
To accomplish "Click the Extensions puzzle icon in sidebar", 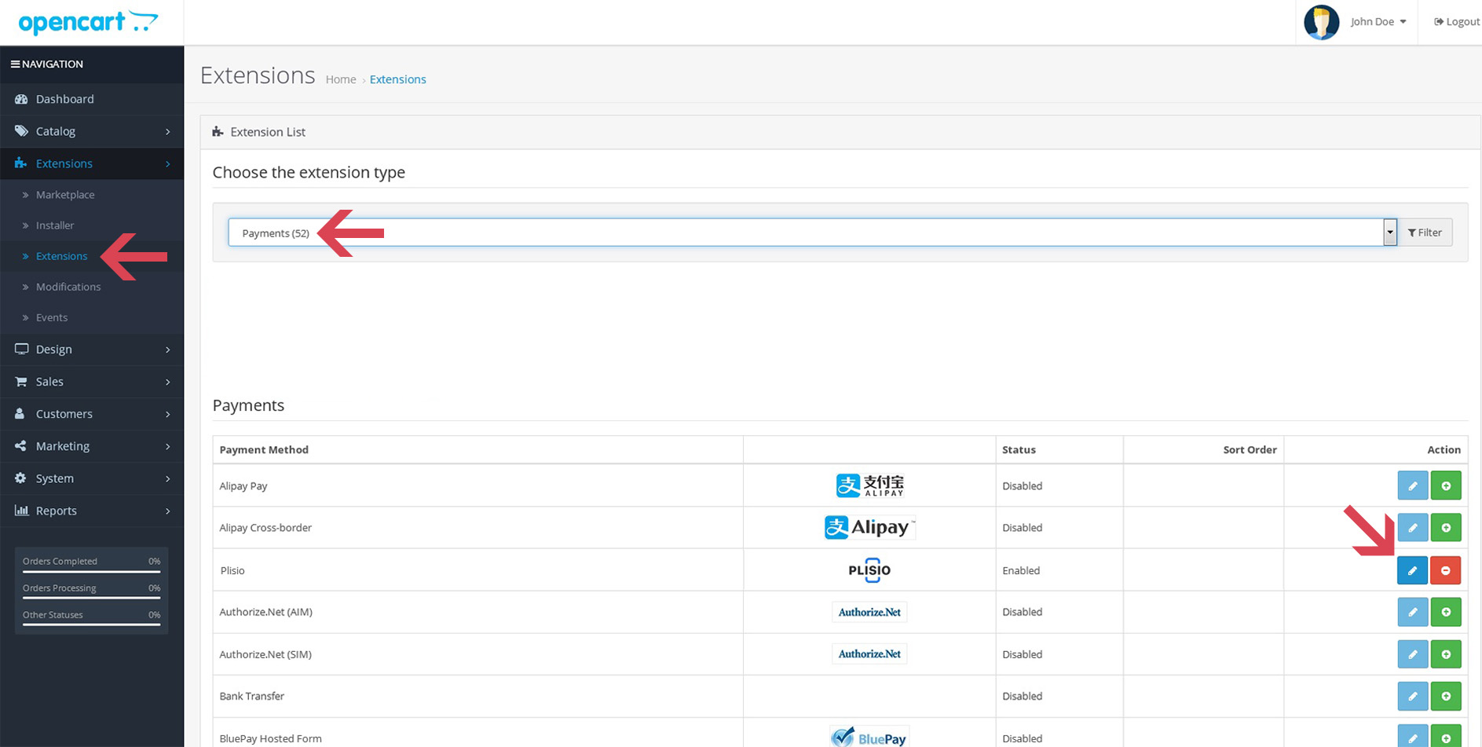I will [x=21, y=163].
